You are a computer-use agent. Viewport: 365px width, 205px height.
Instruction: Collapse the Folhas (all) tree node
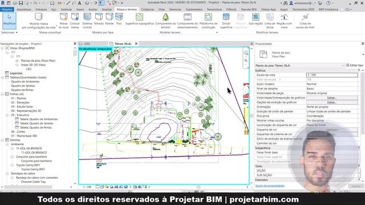click(x=2, y=94)
